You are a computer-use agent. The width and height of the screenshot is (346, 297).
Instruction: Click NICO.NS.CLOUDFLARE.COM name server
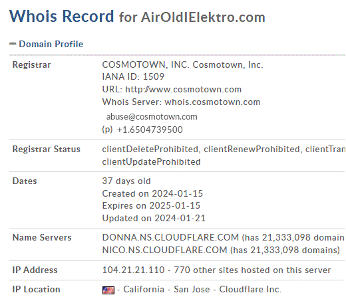pos(164,250)
